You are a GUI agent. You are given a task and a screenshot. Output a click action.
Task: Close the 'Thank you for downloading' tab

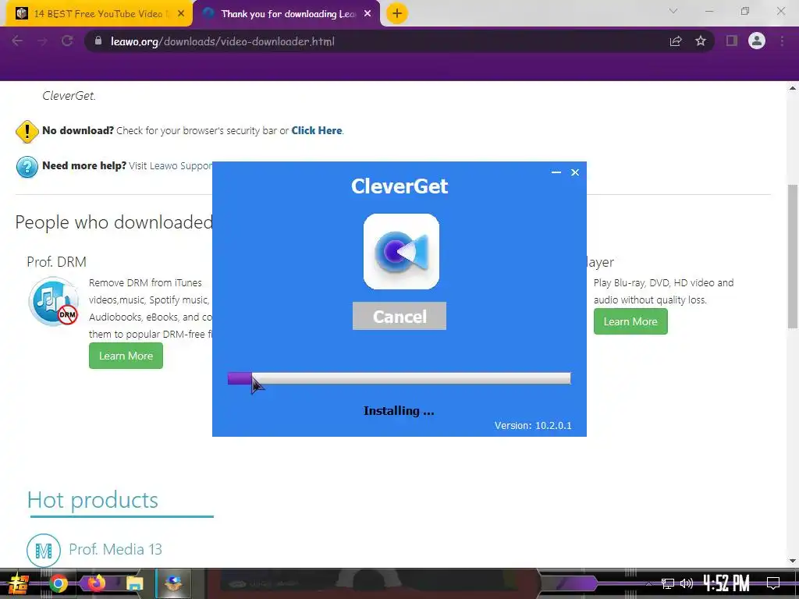click(368, 14)
